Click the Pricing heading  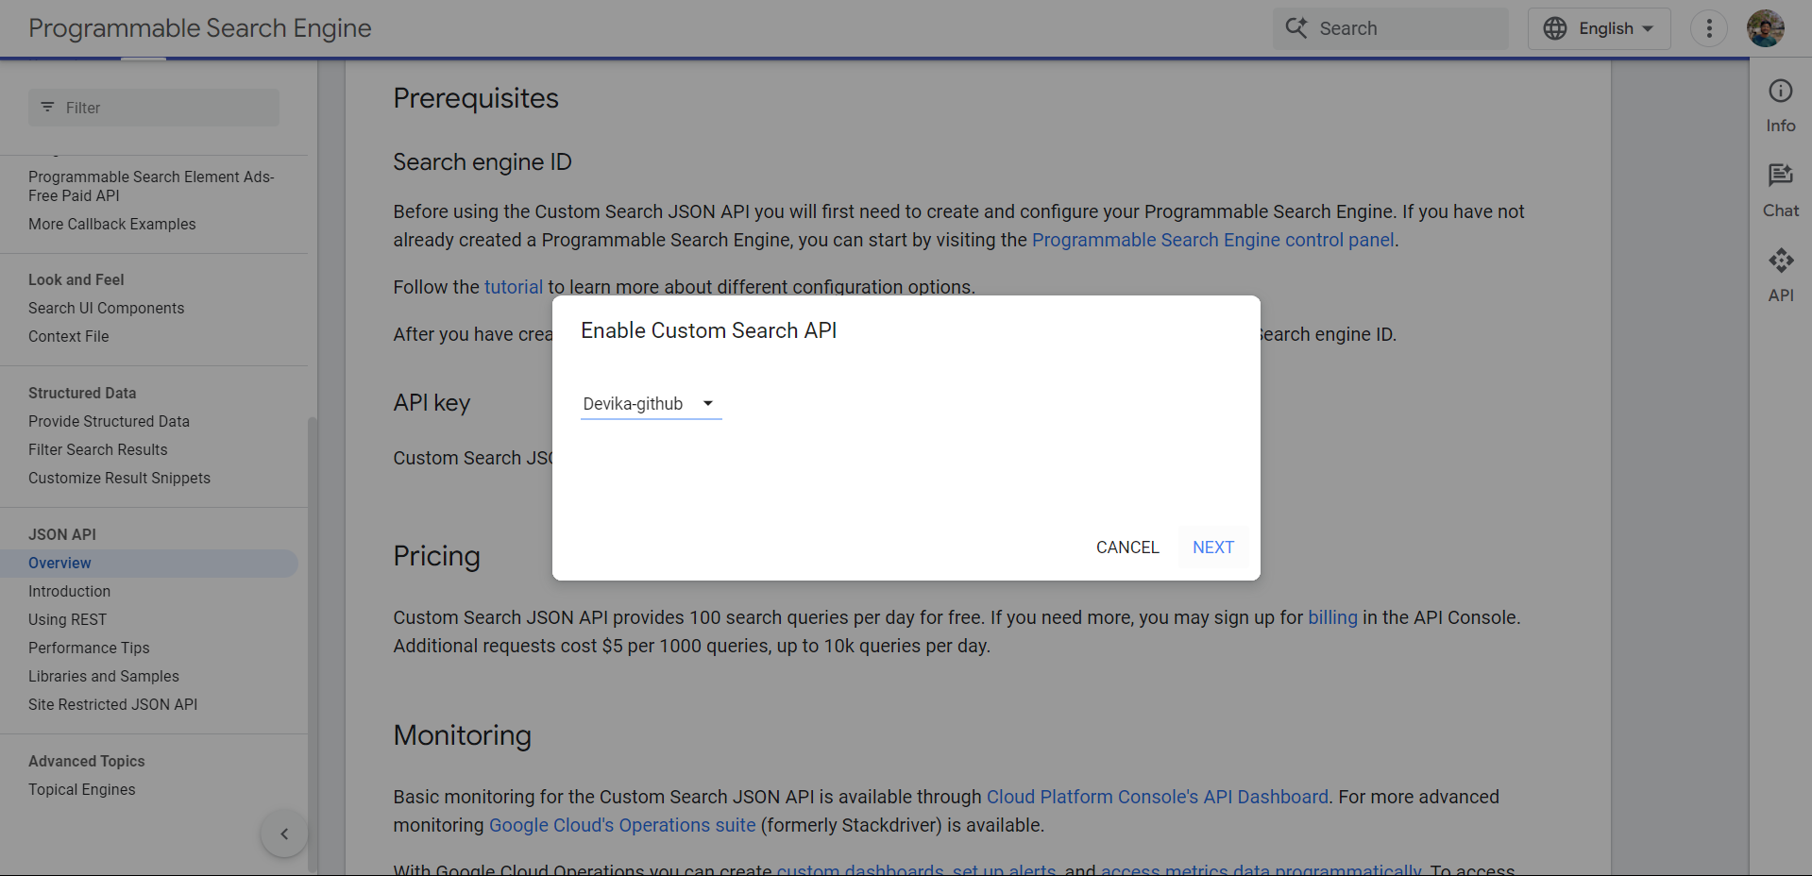click(437, 556)
